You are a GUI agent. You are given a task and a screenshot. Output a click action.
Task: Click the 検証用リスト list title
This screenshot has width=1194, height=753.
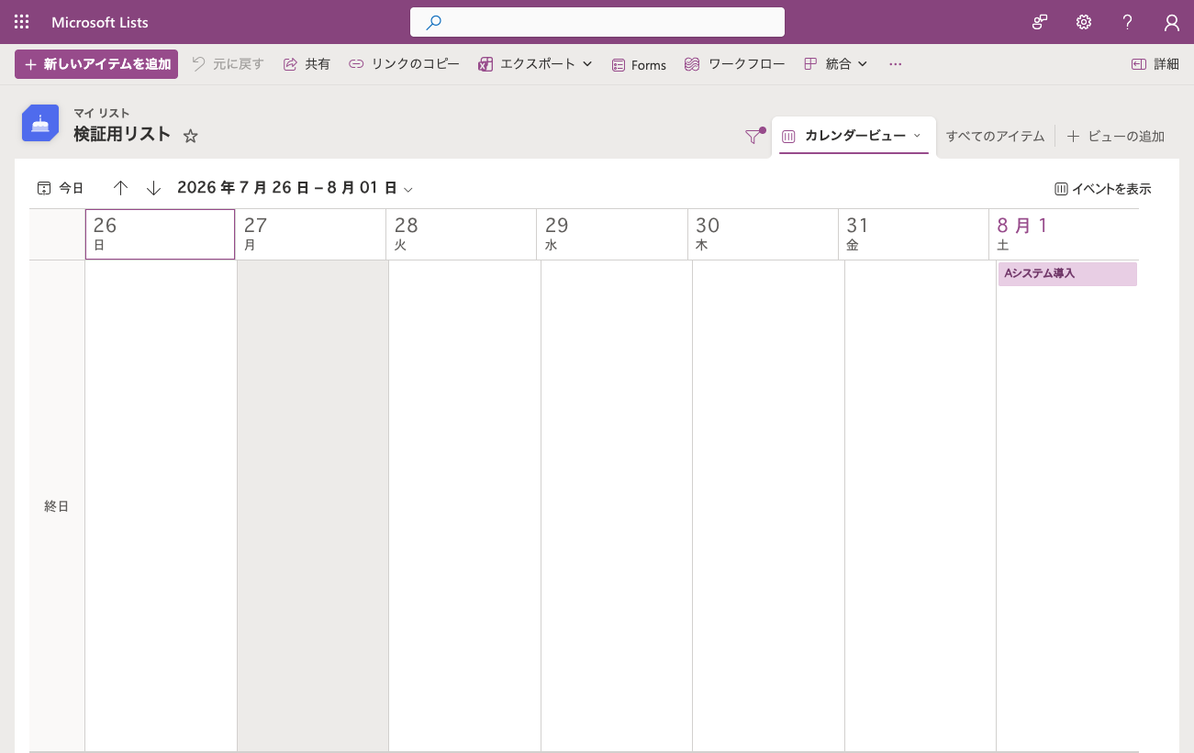point(122,134)
